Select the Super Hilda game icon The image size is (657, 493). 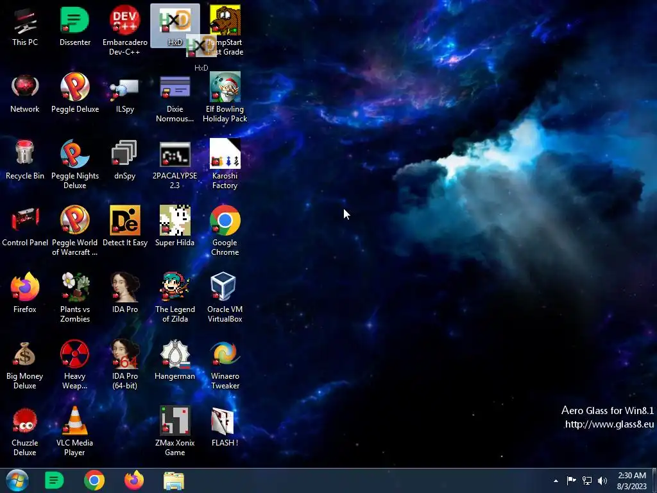(175, 227)
